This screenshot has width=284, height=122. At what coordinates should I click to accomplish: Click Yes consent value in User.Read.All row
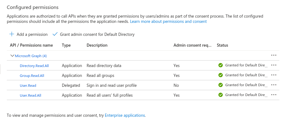(x=176, y=95)
